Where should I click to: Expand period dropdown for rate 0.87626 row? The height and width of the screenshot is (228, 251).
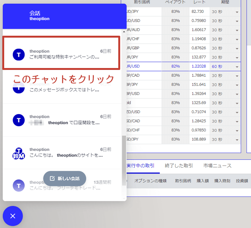tap(237, 49)
